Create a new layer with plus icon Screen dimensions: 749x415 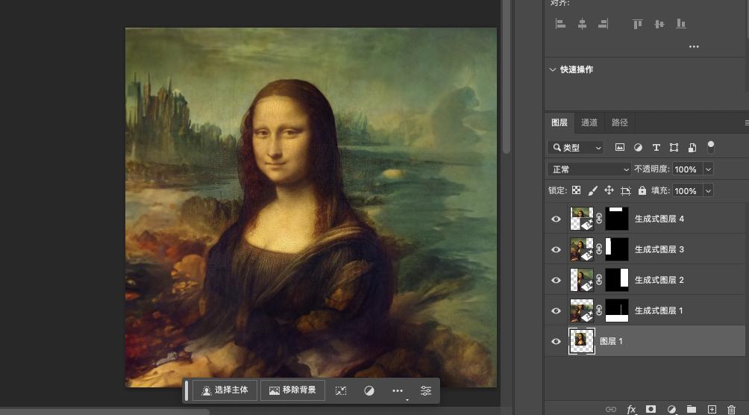click(x=712, y=409)
